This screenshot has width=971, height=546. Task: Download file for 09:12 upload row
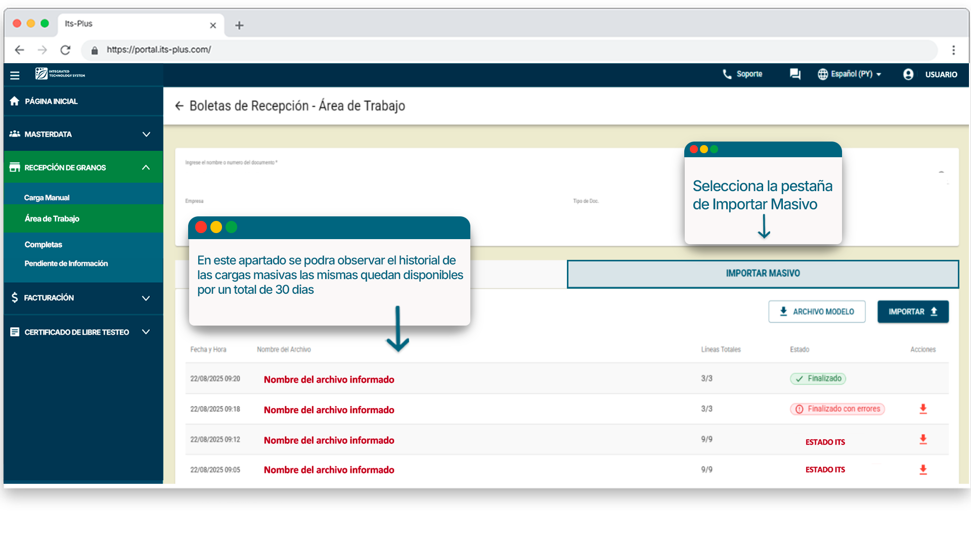tap(923, 439)
